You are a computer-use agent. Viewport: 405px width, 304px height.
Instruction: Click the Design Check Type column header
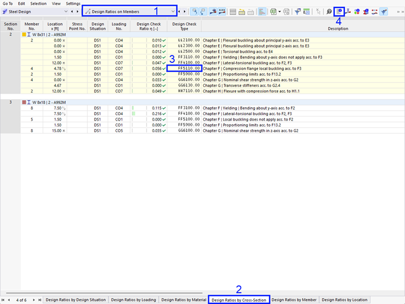(184, 26)
